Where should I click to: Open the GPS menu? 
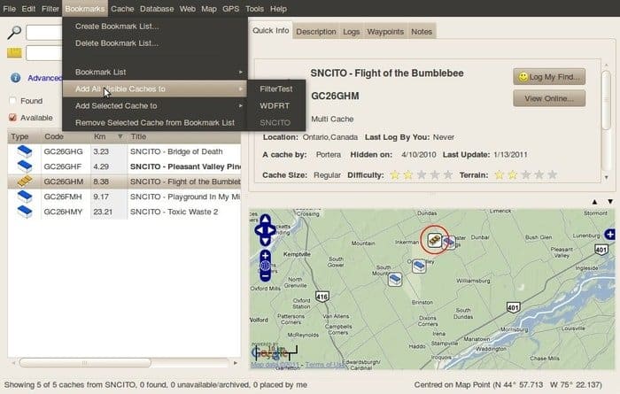tap(230, 9)
